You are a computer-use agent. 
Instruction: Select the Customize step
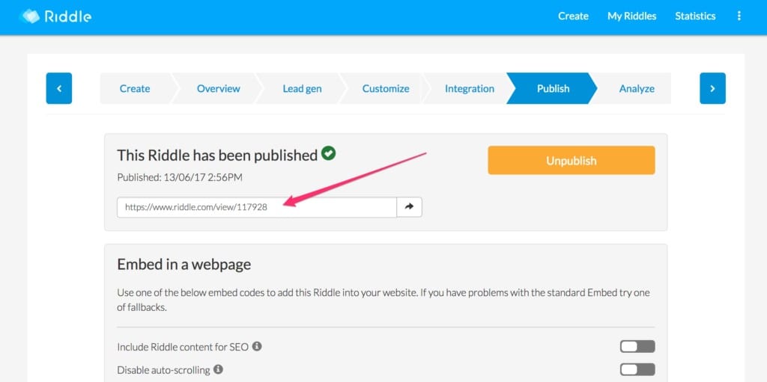pyautogui.click(x=386, y=88)
